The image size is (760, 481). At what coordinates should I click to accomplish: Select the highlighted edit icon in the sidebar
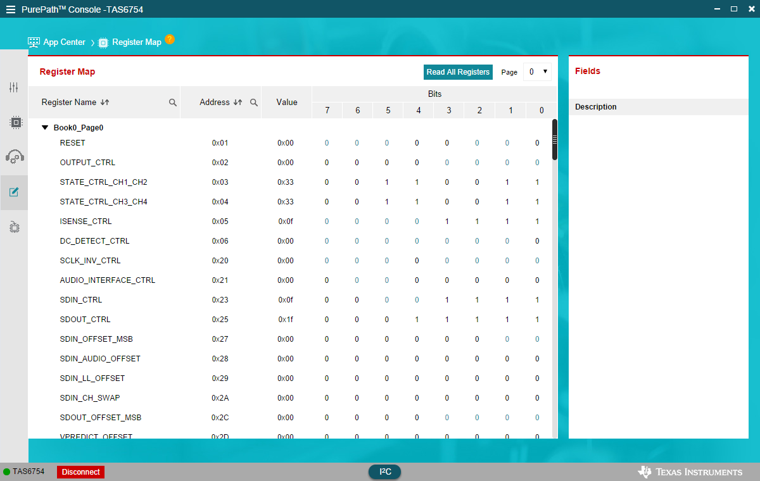tap(13, 192)
